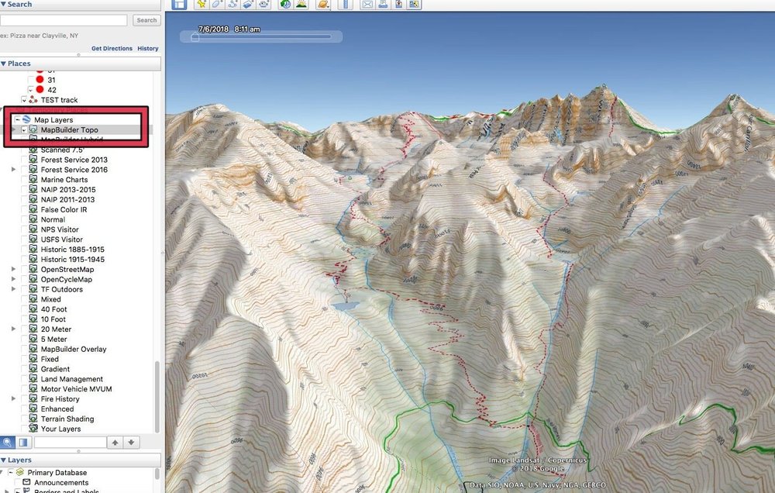Add an image overlay from the toolbar
The width and height of the screenshot is (775, 493).
click(249, 4)
